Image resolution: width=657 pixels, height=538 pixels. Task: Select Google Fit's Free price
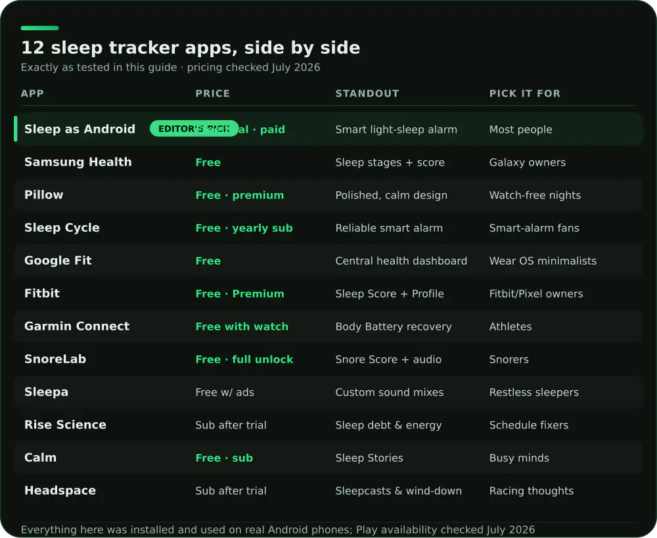(208, 261)
